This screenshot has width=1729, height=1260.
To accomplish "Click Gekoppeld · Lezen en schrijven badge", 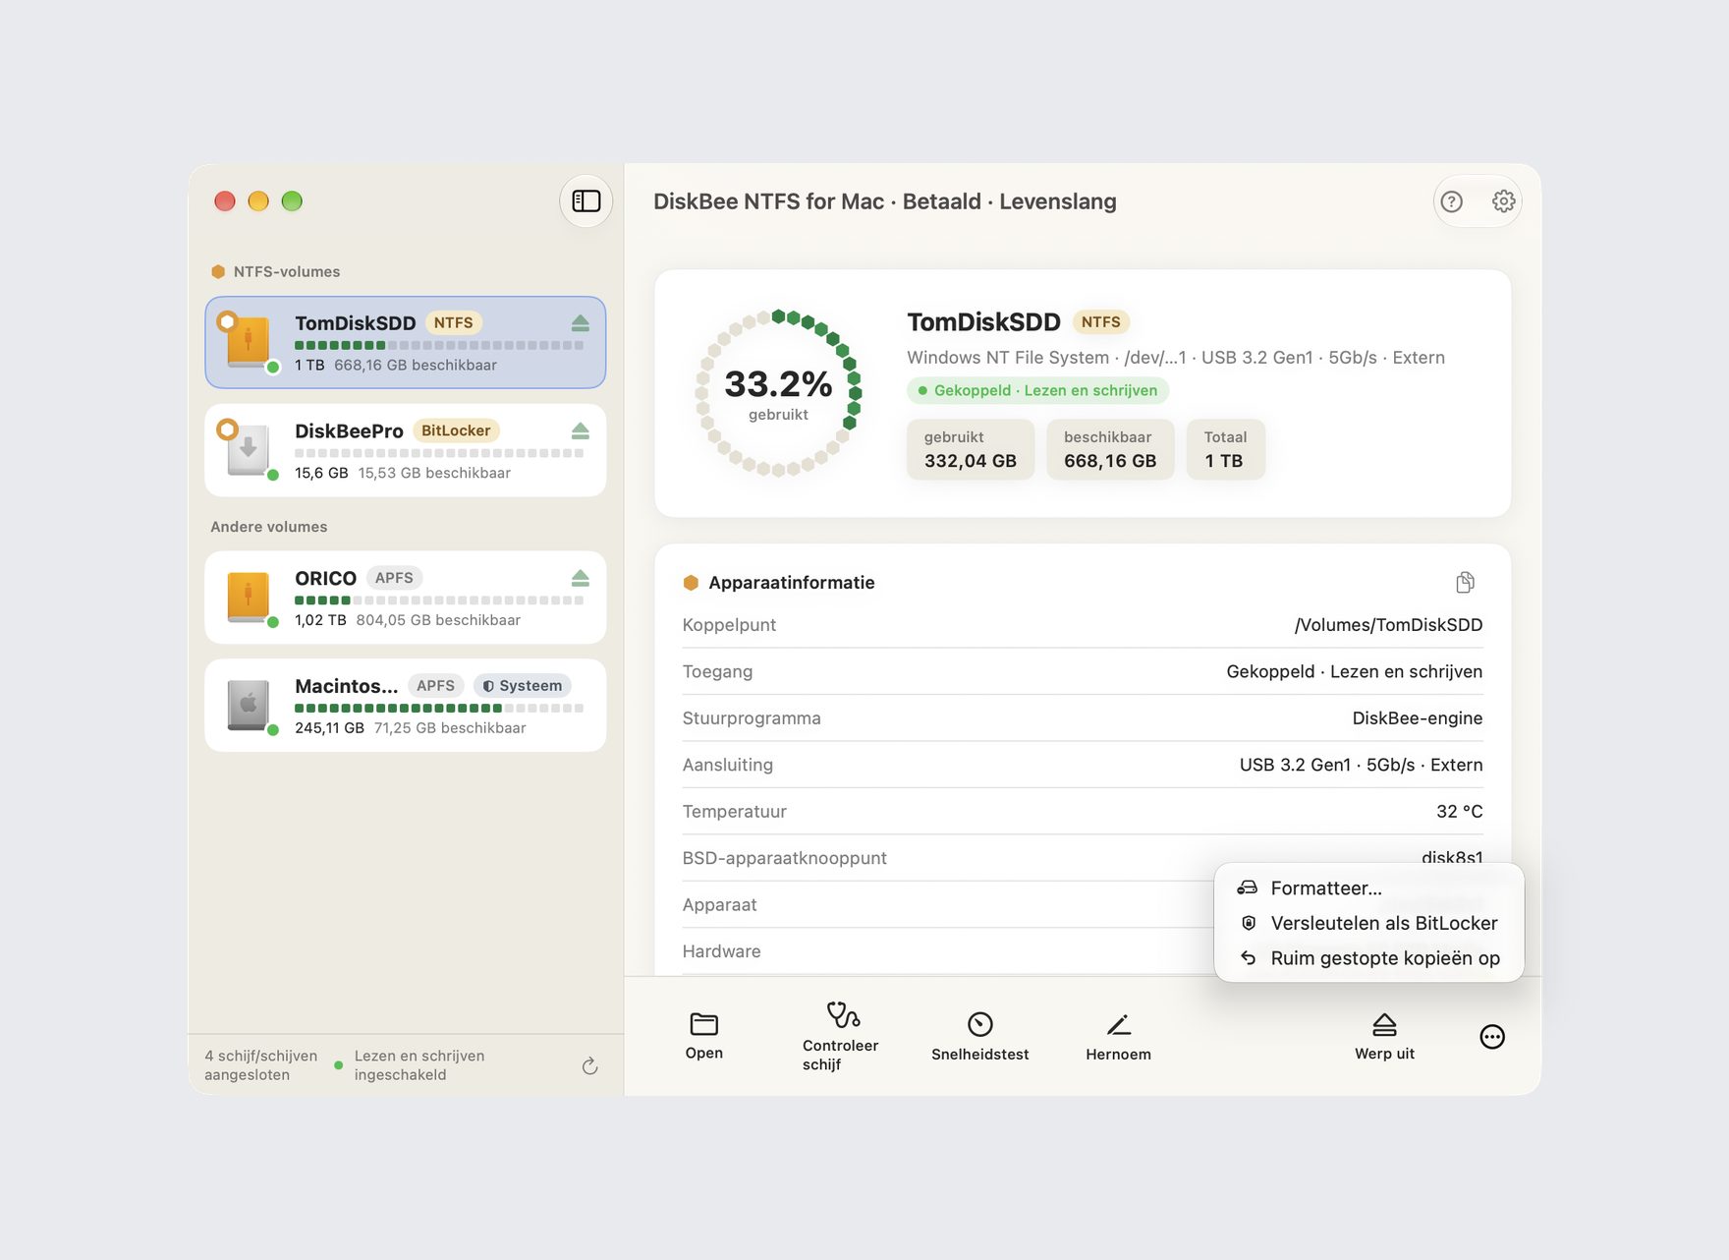I will click(1037, 391).
